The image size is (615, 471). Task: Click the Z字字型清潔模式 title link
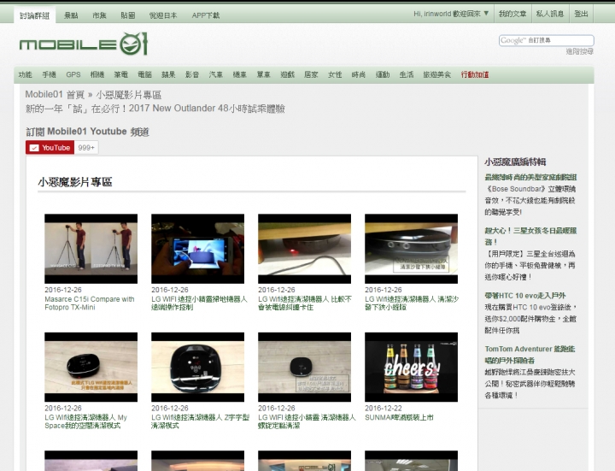click(x=200, y=421)
